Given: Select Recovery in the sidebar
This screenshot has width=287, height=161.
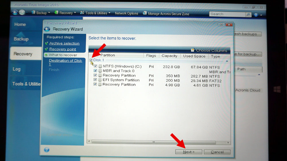Looking at the screenshot, I should click(26, 54).
